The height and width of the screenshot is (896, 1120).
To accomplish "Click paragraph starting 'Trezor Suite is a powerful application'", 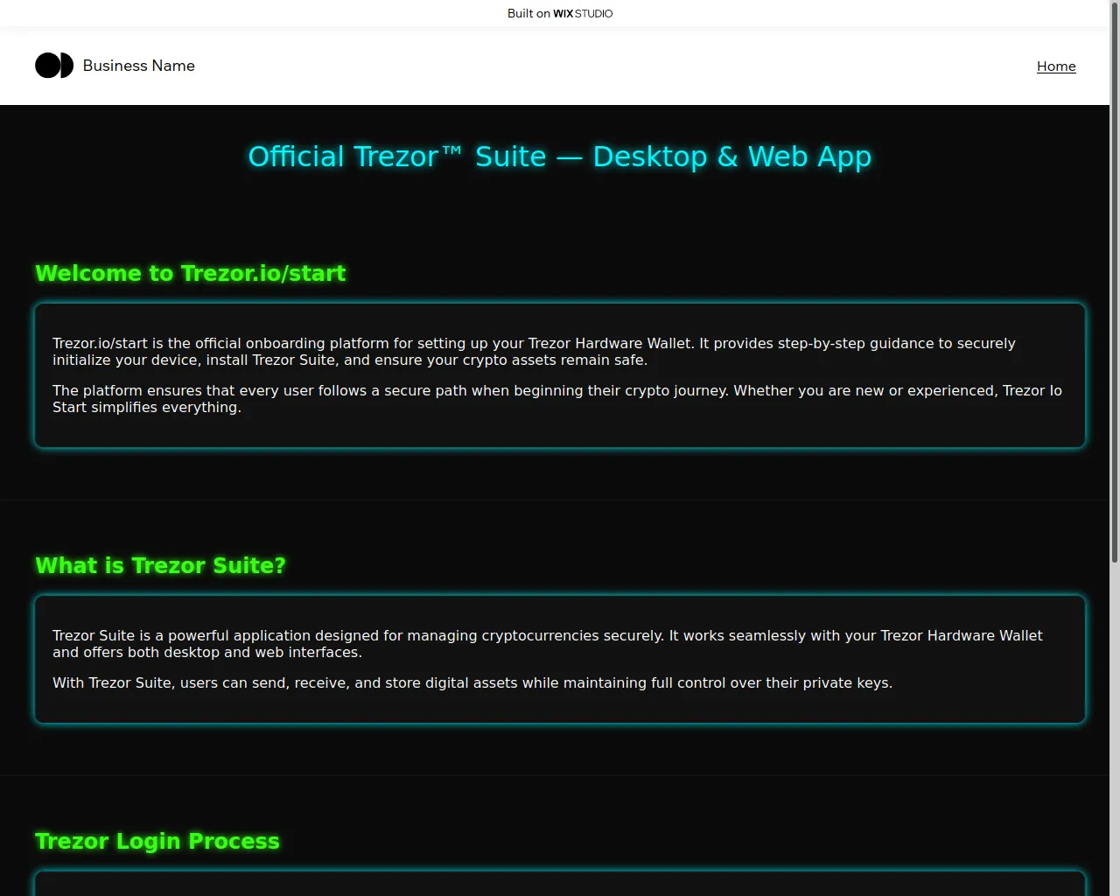I will 548,644.
